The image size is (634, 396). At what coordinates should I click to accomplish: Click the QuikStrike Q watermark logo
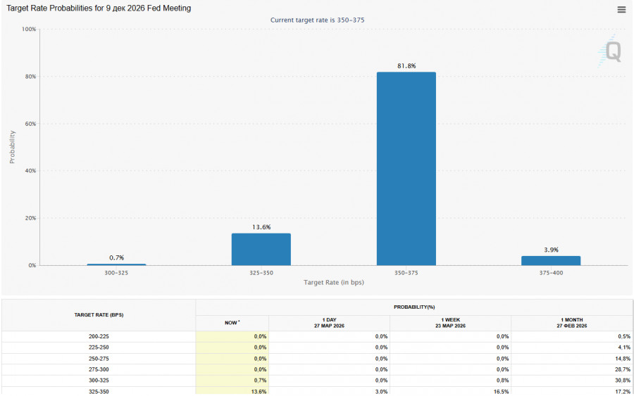[x=612, y=51]
